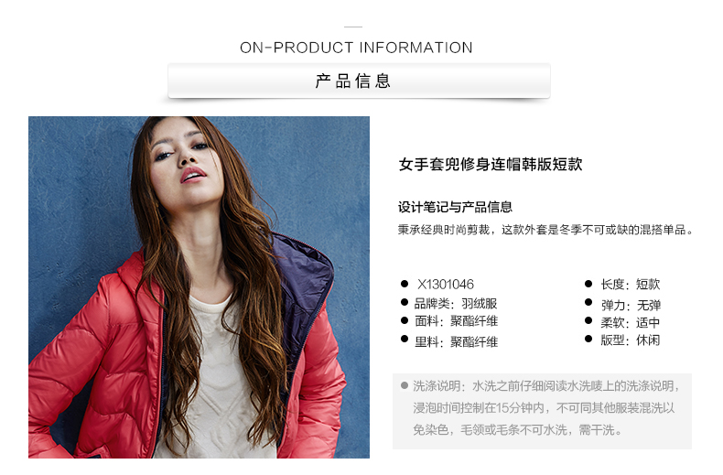The width and height of the screenshot is (723, 475).
Task: Click the bullet beside 品牌类: 羽绒服
Action: click(405, 302)
